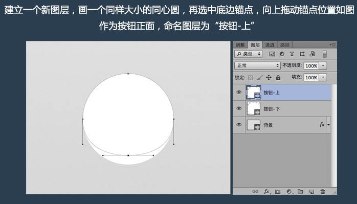Filter layers by shape layers icon
The height and width of the screenshot is (204, 357).
click(x=302, y=54)
